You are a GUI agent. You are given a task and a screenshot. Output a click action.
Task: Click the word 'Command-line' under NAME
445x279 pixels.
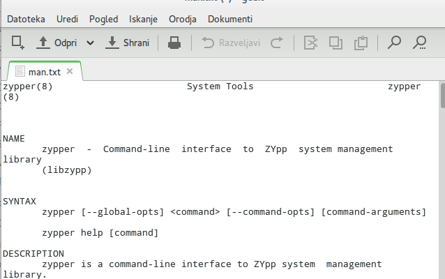[137, 149]
